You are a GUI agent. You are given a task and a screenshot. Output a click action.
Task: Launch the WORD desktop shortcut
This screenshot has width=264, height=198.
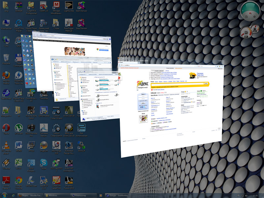click(19, 147)
